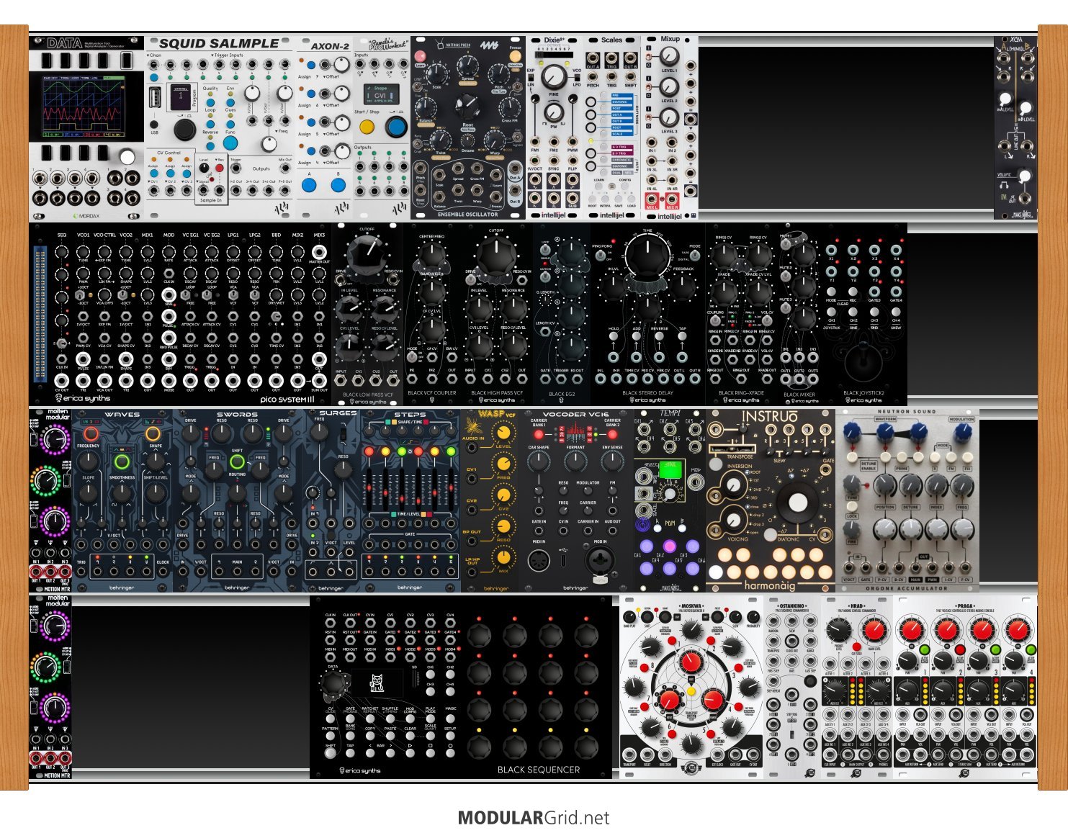
Task: Click the Dixie II+ PW knob
Action: coord(553,112)
